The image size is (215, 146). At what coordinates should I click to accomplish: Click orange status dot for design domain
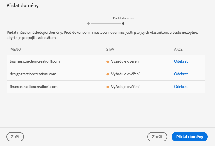pos(108,74)
